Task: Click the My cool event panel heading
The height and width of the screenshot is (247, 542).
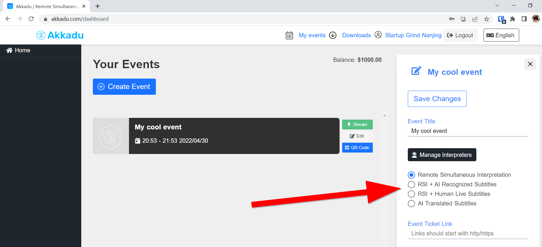Action: coord(455,72)
